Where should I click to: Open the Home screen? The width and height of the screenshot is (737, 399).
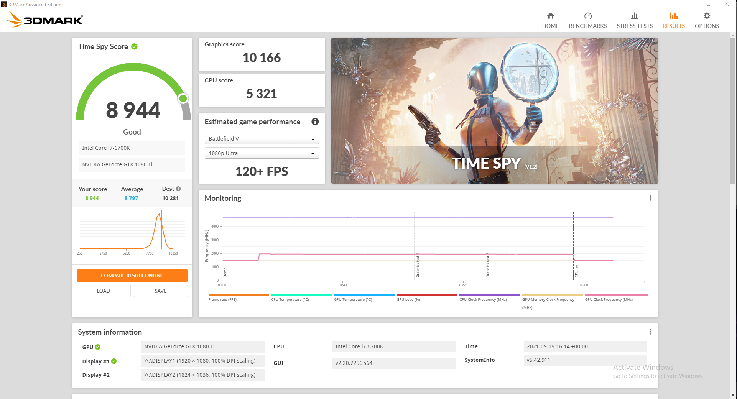tap(550, 20)
